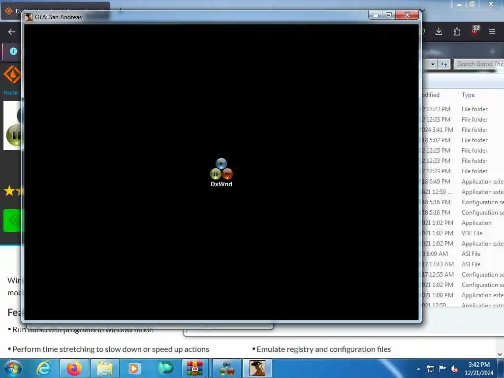Click Explorer's refresh address button
504x378 pixels.
click(444, 64)
